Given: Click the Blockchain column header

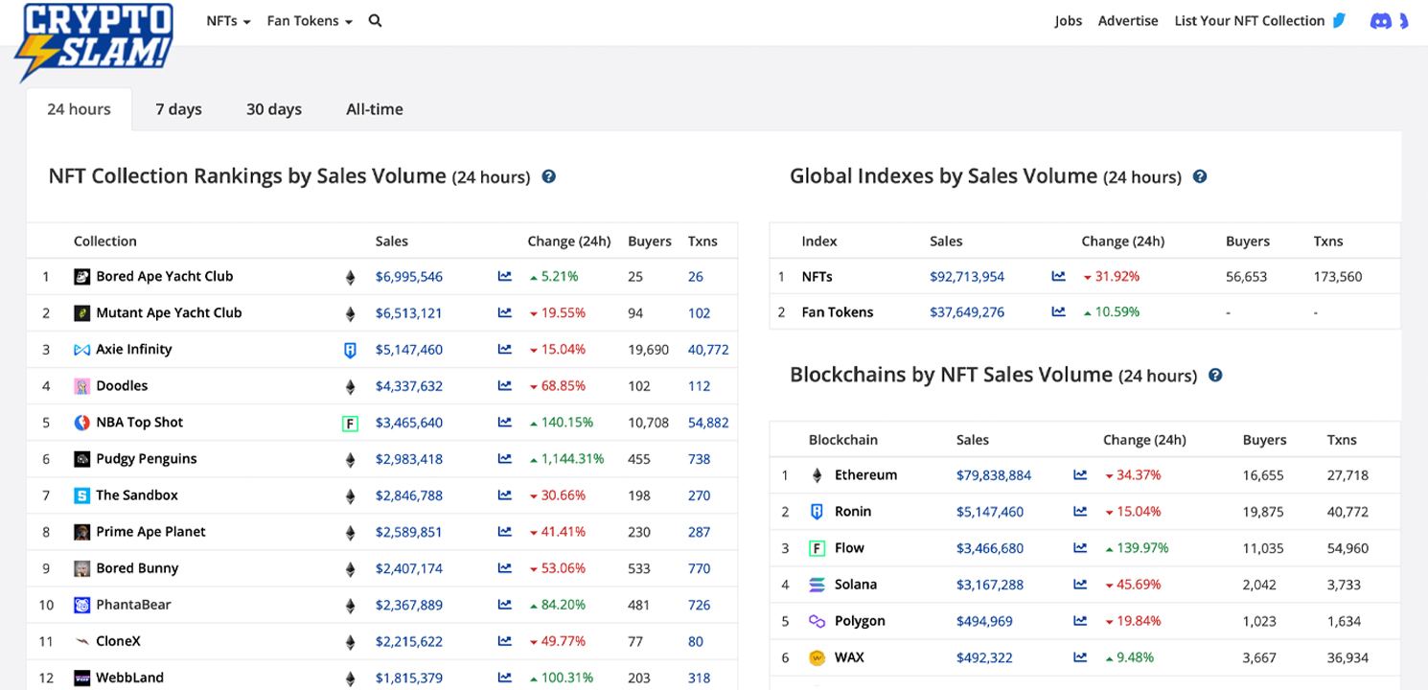Looking at the screenshot, I should pyautogui.click(x=843, y=440).
